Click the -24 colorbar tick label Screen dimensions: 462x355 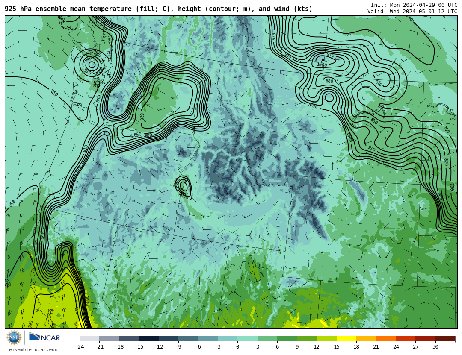point(80,347)
